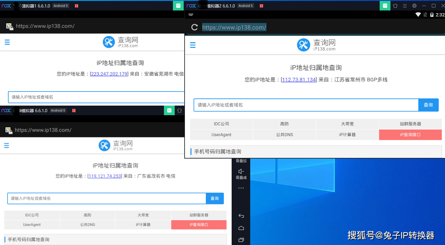Viewport: 445px width, 245px height.
Task: Expand the hamburger menu on the 模拟器2 webpage
Action: [x=193, y=45]
